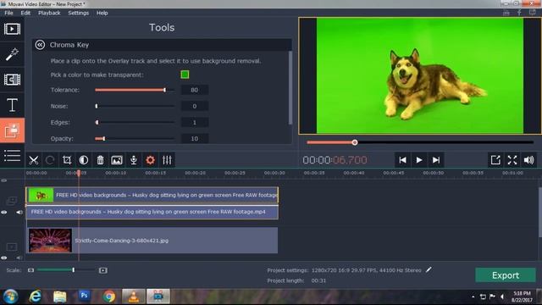The height and width of the screenshot is (305, 542).
Task: Open the Help menu
Action: [x=102, y=13]
